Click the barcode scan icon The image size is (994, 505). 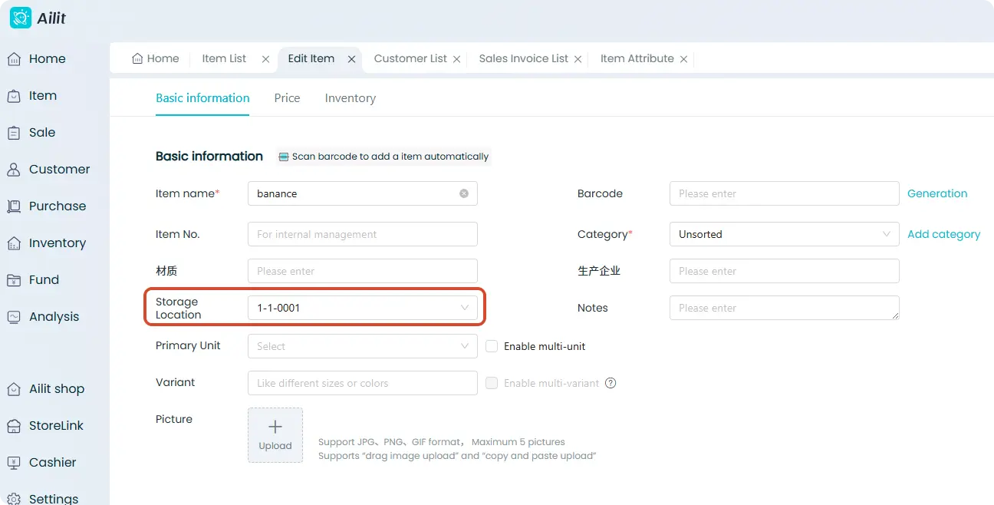point(284,157)
